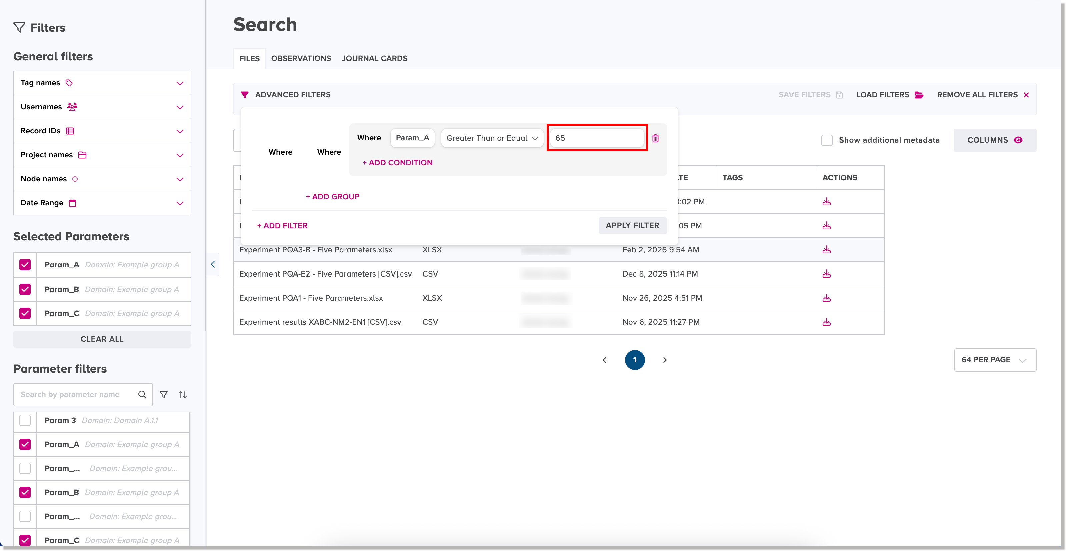
Task: Download Experiment PQA-E2 CSV file
Action: click(x=826, y=273)
